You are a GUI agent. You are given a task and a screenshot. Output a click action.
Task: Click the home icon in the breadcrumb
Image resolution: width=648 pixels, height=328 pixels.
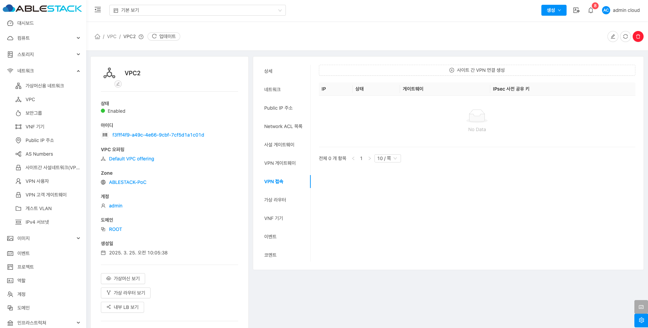point(97,36)
